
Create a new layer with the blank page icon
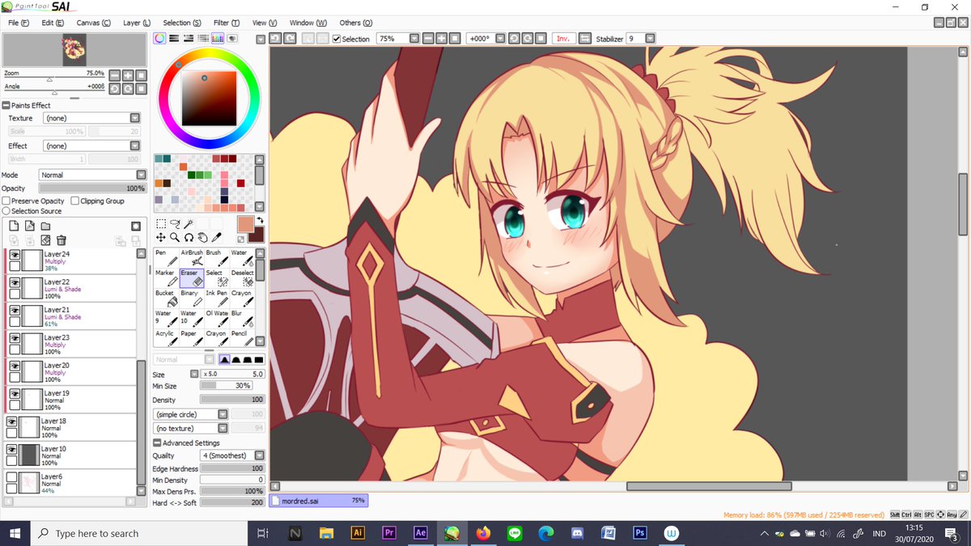pos(14,226)
